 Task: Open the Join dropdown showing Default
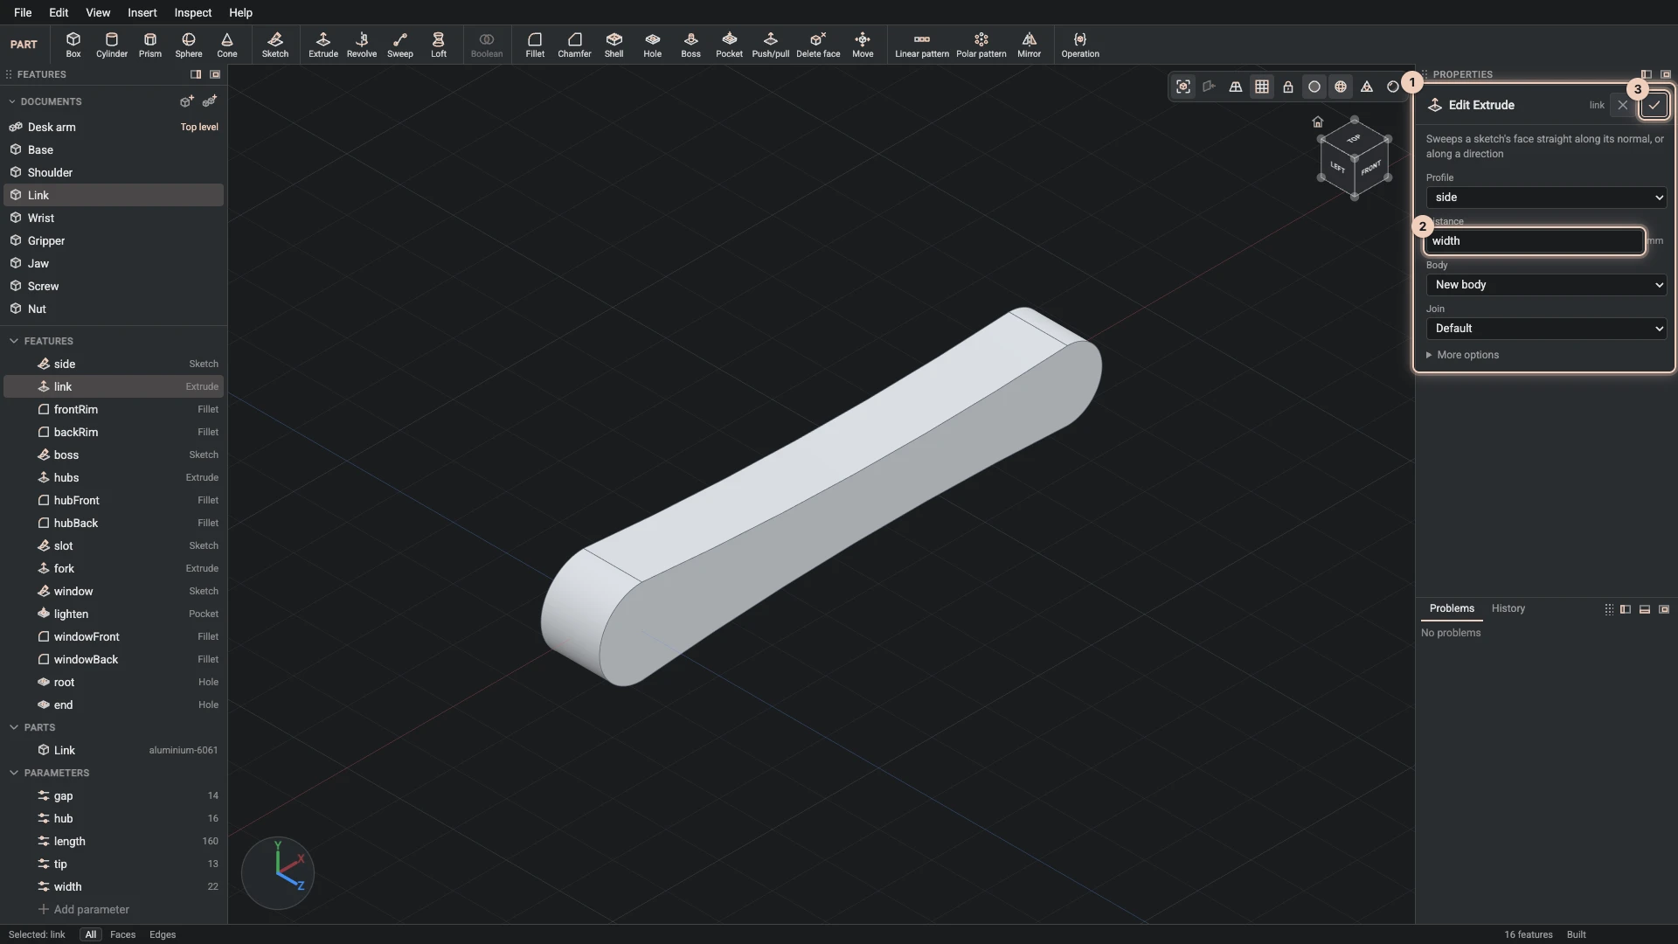1546,329
